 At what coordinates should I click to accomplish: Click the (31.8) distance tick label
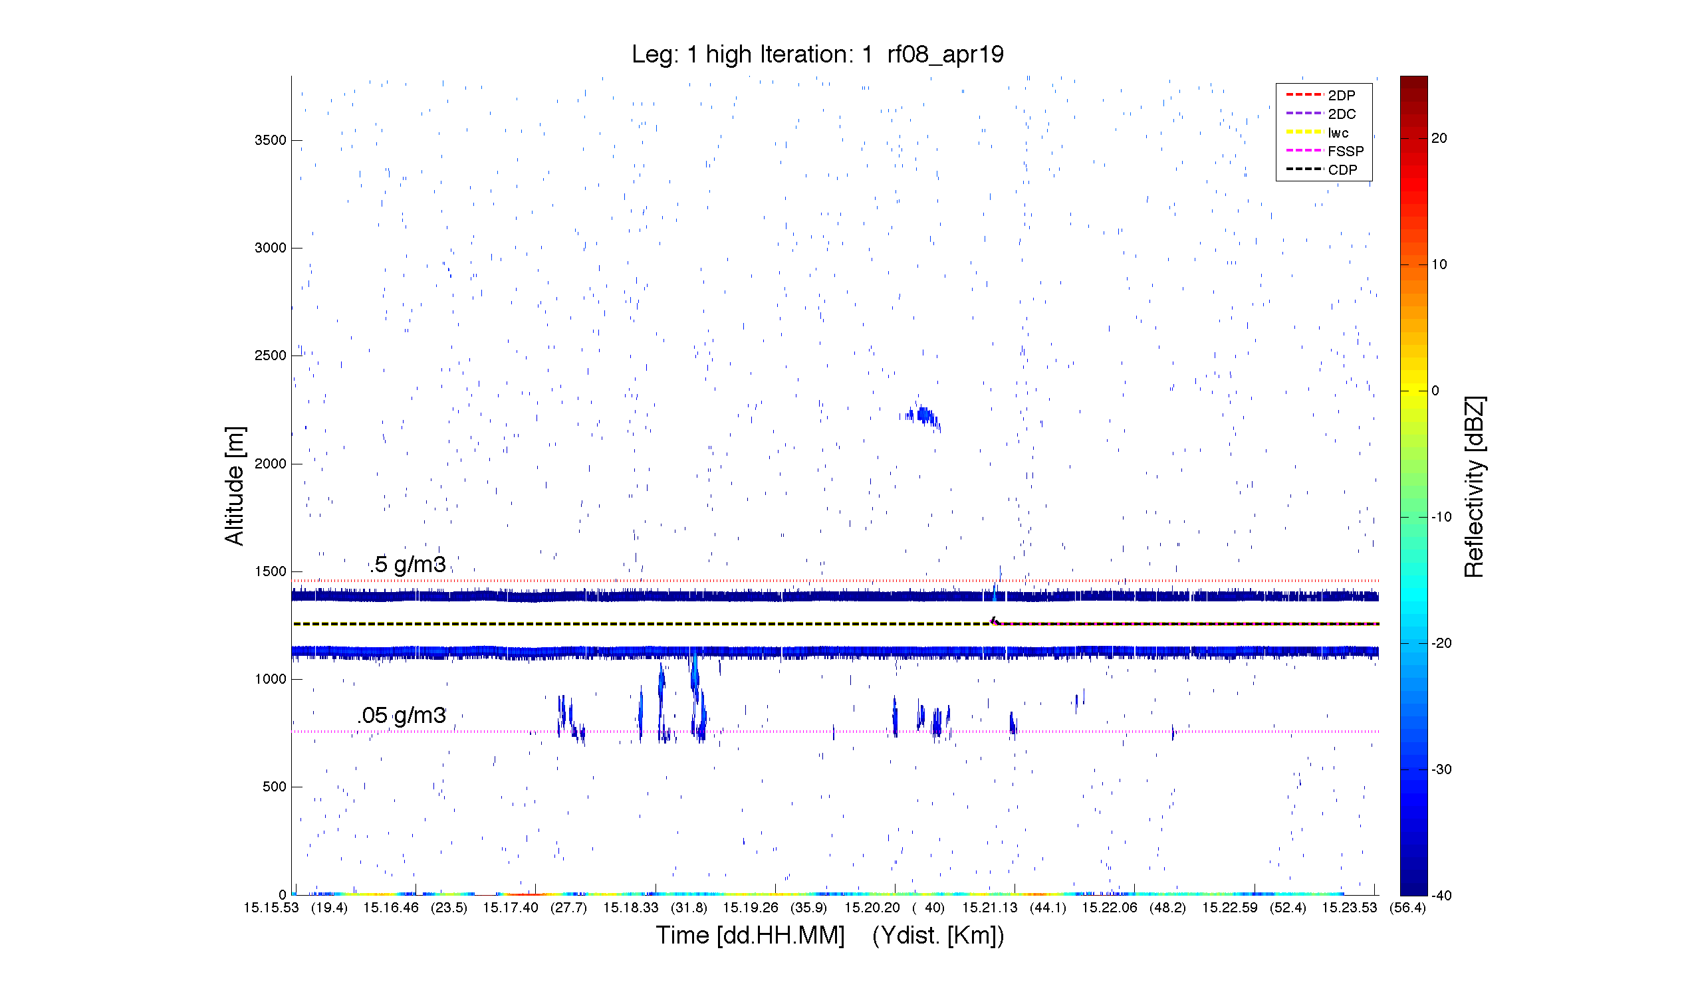(x=688, y=908)
